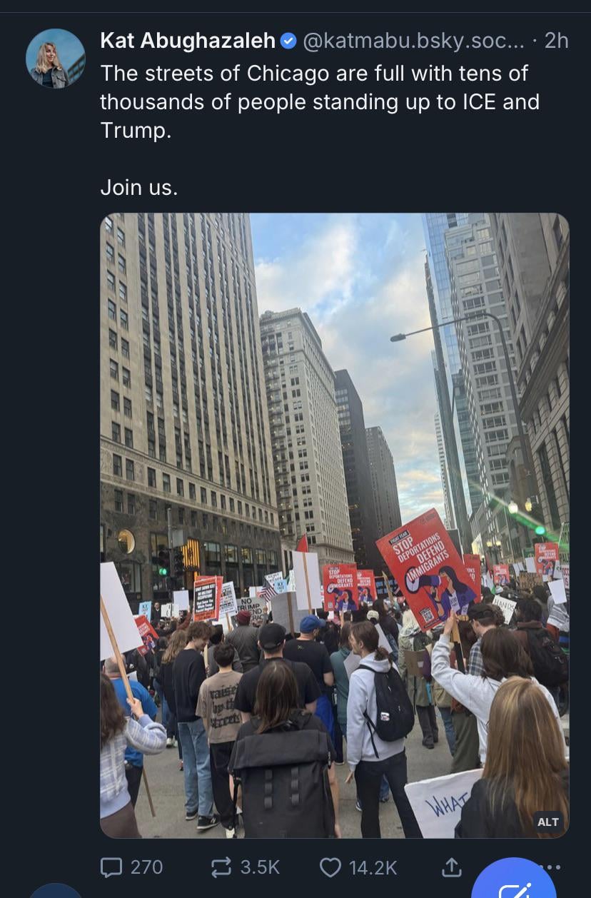Open replies via the comment bubble icon

(x=111, y=867)
